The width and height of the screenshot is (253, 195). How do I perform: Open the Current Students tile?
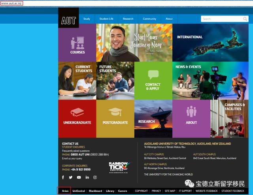(x=77, y=81)
